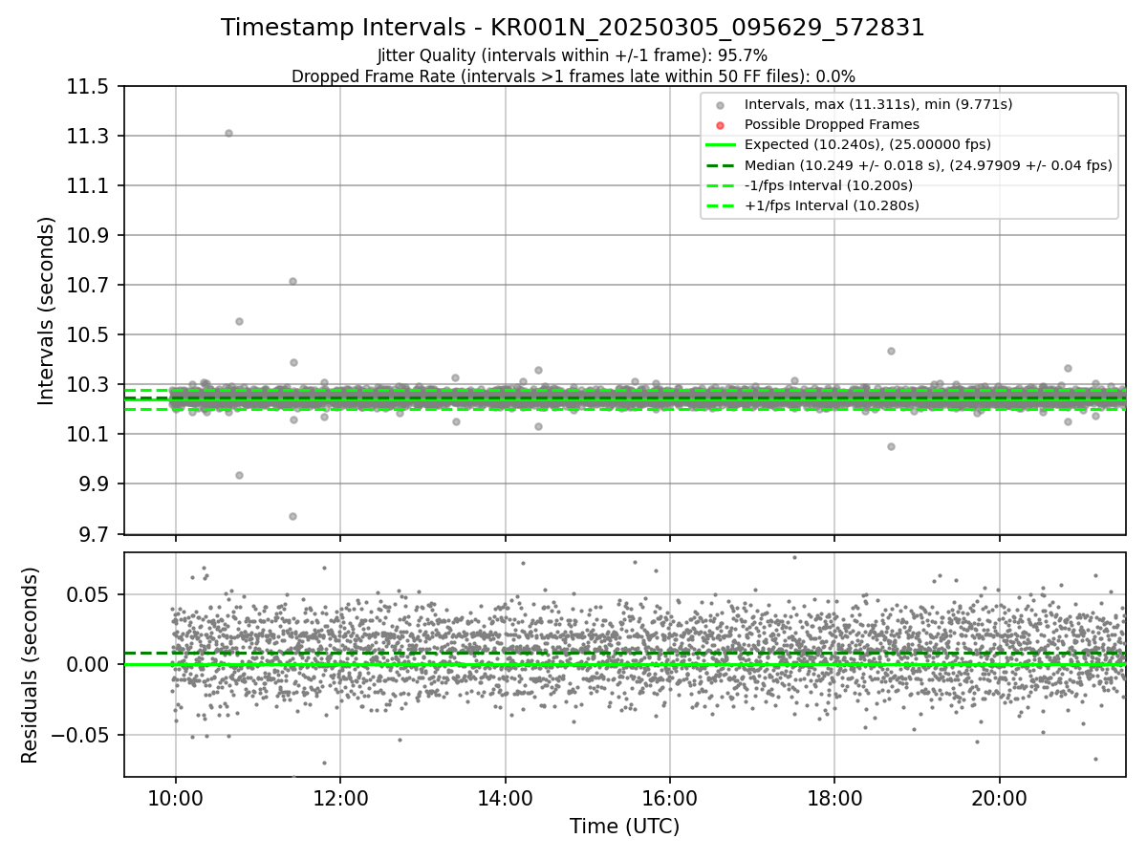Click the 14:00 time tick label
This screenshot has height=860, width=1147.
point(505,797)
